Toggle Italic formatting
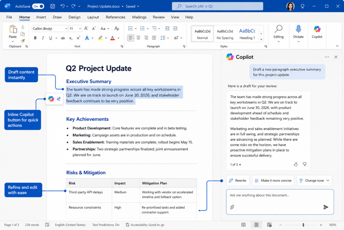344x230 pixels. (x=43, y=38)
